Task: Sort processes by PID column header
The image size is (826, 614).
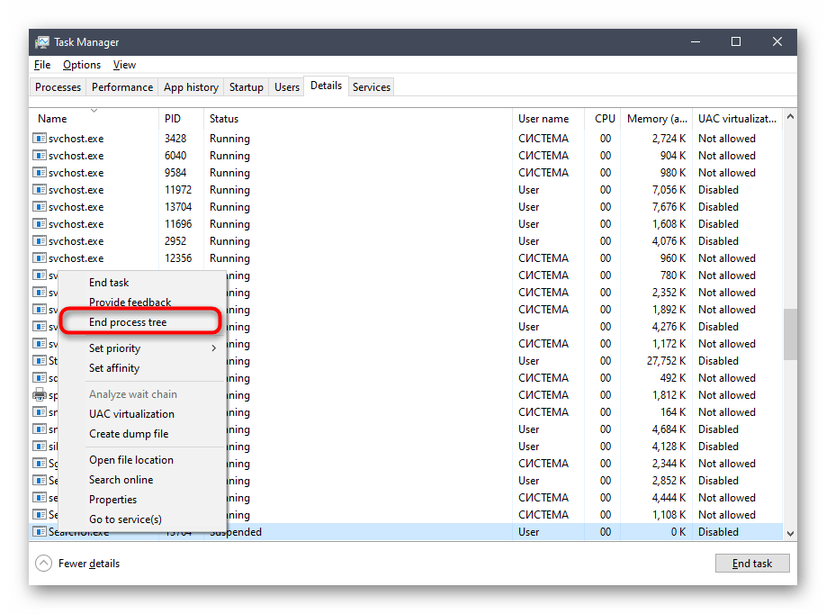Action: 173,119
